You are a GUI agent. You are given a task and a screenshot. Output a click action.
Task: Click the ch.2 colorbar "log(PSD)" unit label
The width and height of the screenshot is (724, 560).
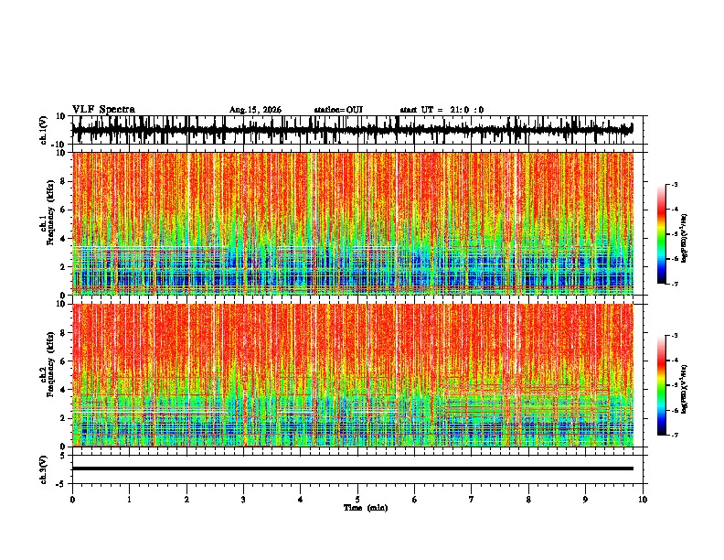click(685, 389)
